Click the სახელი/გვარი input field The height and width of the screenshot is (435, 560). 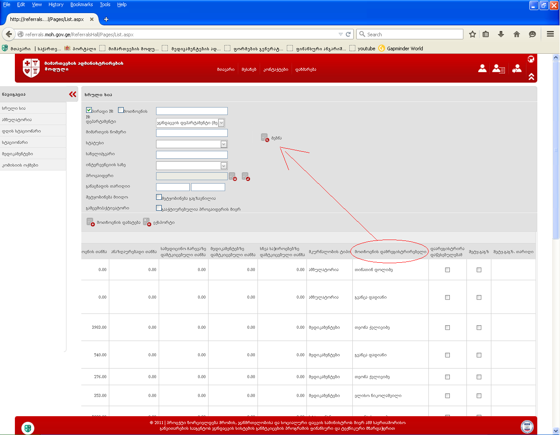(191, 155)
